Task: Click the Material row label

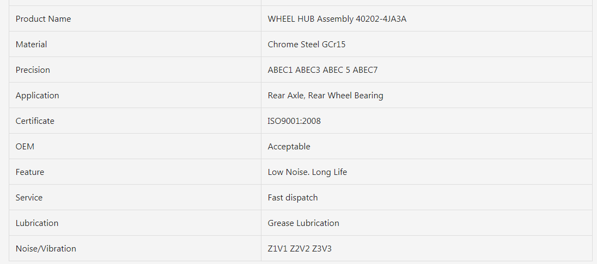Action: click(31, 44)
